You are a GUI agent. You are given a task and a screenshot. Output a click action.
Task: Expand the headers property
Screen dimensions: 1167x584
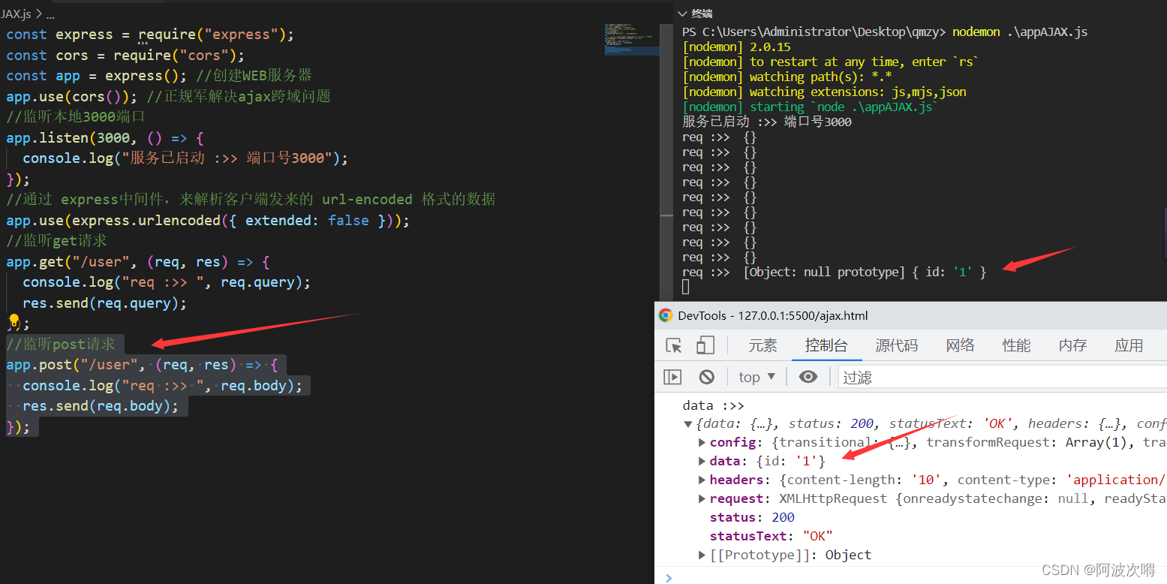[x=702, y=480]
